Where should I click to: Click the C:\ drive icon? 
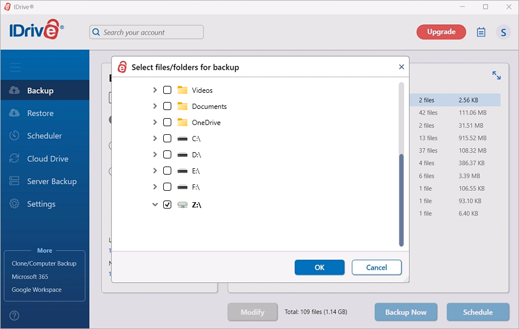pyautogui.click(x=182, y=139)
